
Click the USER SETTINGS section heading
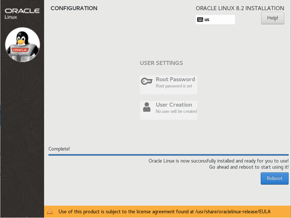coord(161,63)
